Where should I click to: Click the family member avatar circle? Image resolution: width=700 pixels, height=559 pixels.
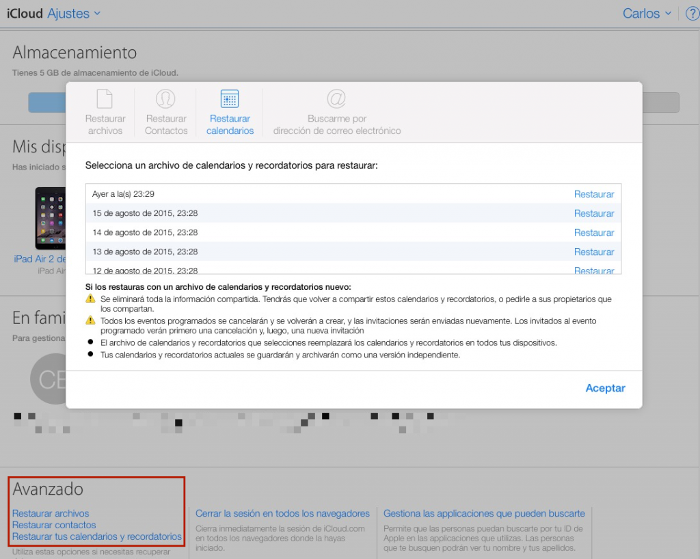49,379
